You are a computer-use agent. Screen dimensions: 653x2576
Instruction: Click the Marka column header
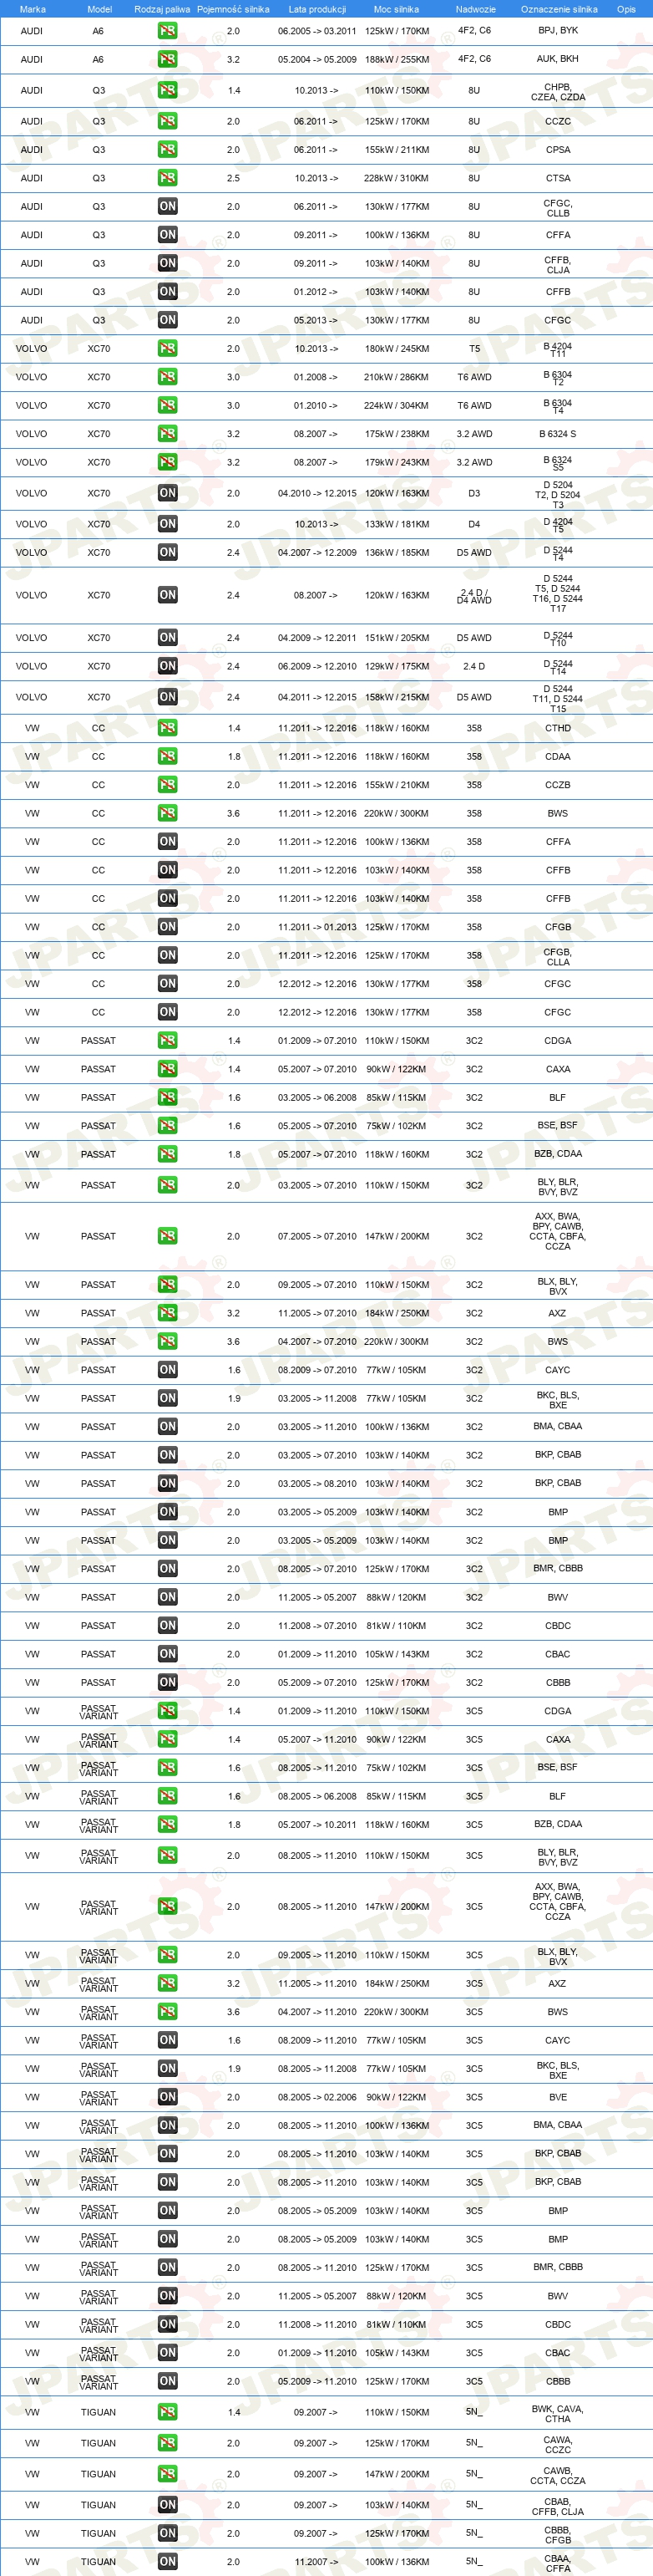point(32,9)
